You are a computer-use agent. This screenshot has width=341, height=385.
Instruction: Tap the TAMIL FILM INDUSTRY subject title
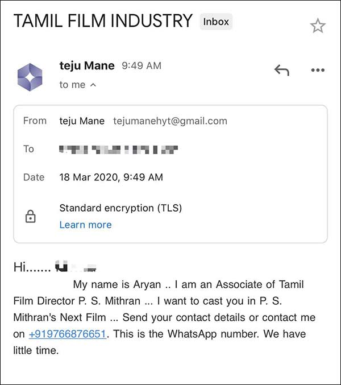click(x=103, y=20)
